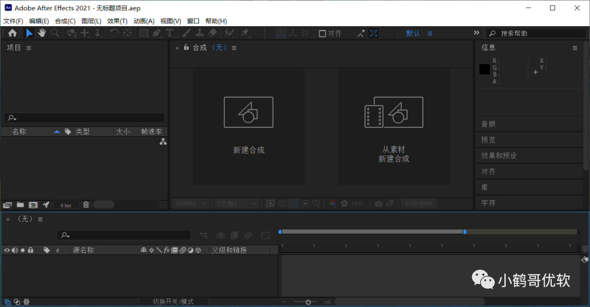This screenshot has width=590, height=307.
Task: Click the snapshot camera icon in viewer
Action: coord(379,204)
